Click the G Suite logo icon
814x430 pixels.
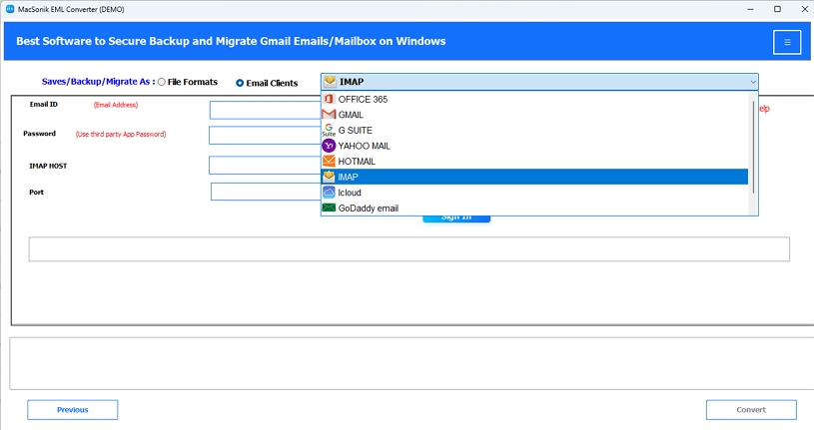pyautogui.click(x=329, y=130)
